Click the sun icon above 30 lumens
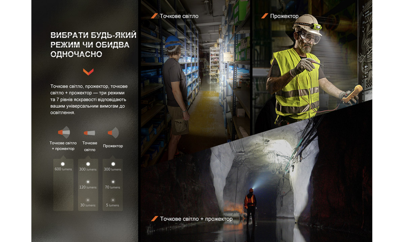404x242 pixels. (x=88, y=200)
